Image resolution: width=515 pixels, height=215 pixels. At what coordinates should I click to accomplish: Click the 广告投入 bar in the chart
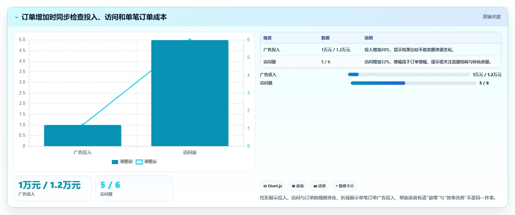point(83,135)
